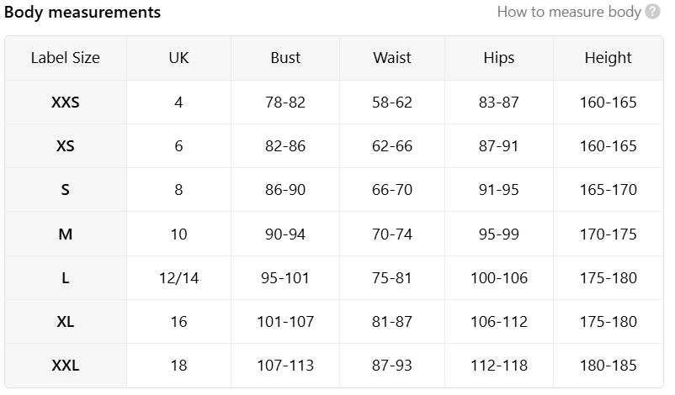The height and width of the screenshot is (395, 675).
Task: Click the XL label size cell
Action: click(66, 322)
